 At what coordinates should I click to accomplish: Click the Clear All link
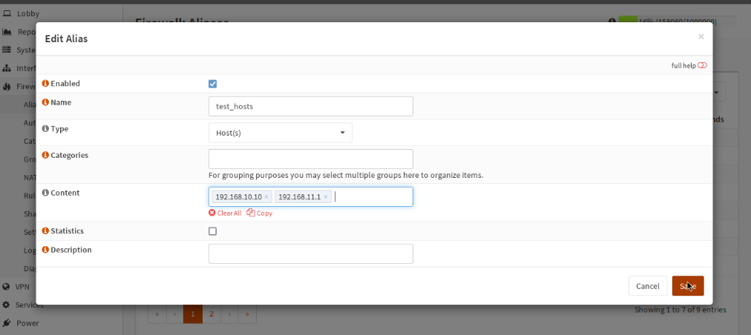click(x=225, y=213)
